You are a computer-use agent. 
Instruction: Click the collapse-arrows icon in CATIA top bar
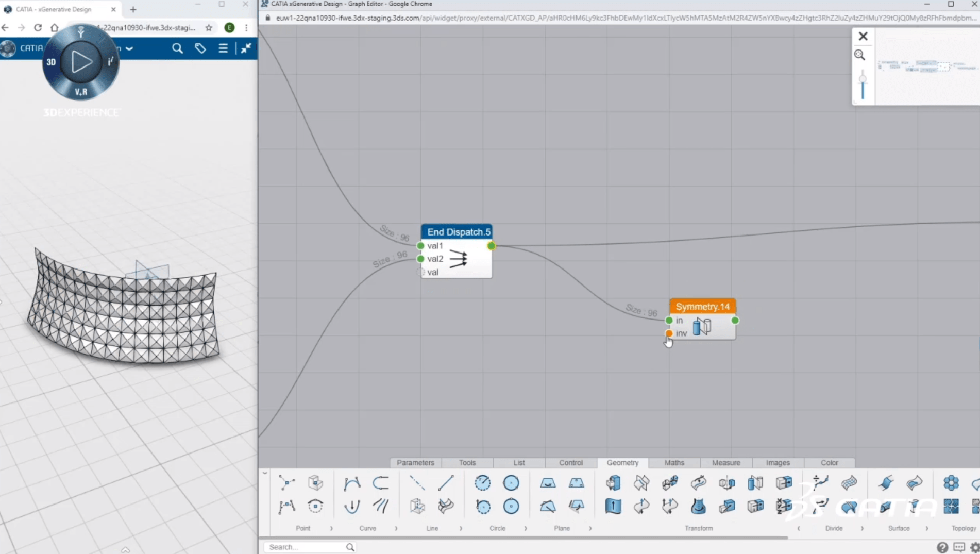[x=246, y=48]
